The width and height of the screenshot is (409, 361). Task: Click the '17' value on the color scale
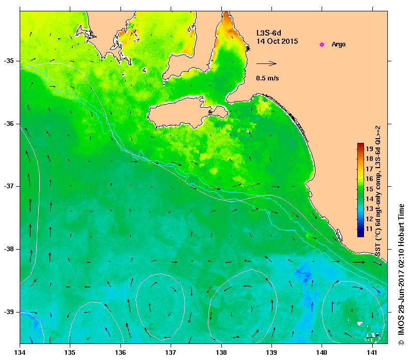[x=369, y=169]
